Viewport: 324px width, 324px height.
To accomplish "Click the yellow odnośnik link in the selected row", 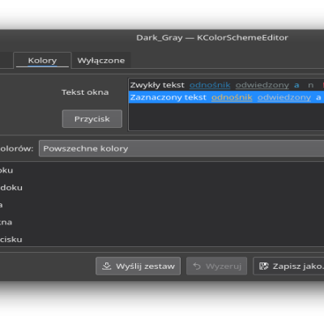I will pos(232,97).
